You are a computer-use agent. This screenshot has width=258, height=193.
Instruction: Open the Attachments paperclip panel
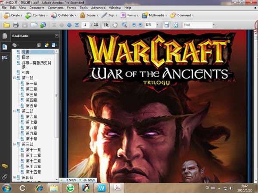coord(5,177)
